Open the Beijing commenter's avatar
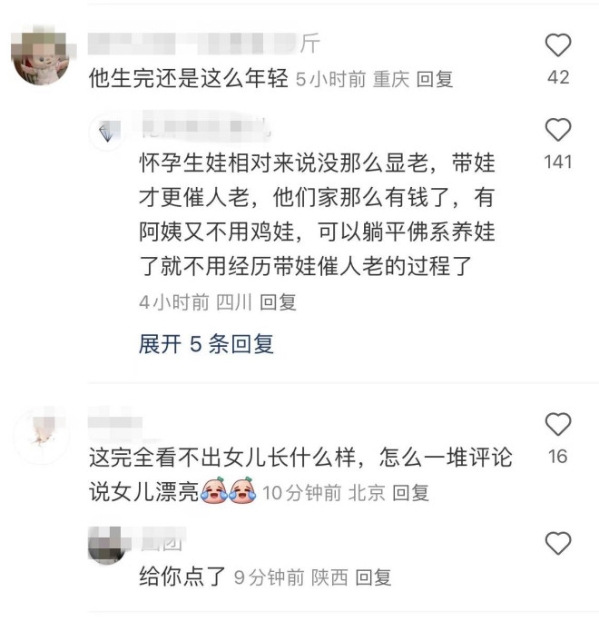 (42, 435)
